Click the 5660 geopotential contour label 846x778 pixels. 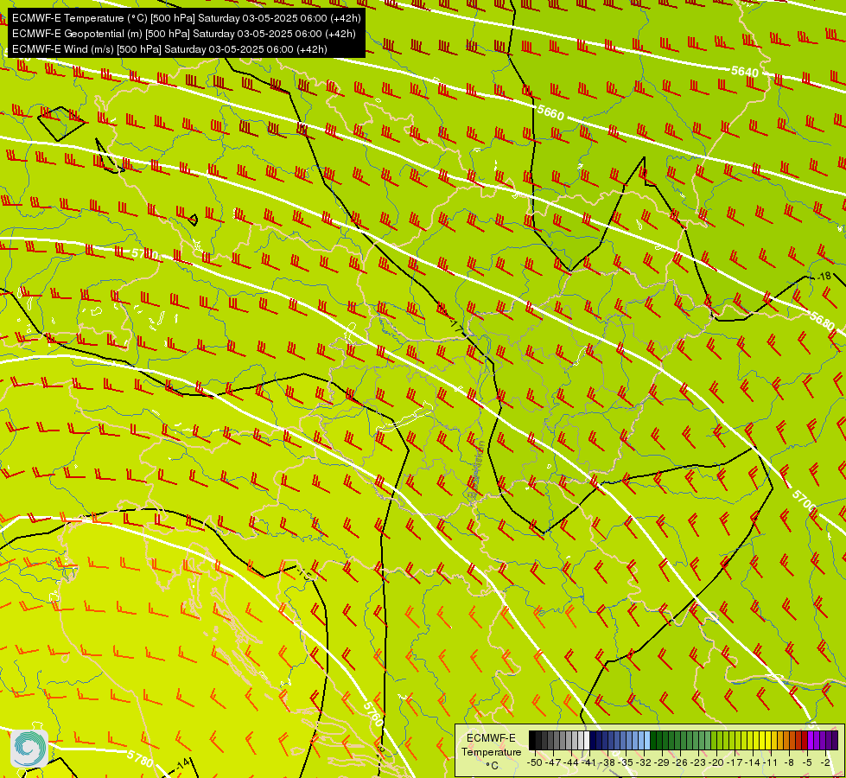tap(550, 113)
